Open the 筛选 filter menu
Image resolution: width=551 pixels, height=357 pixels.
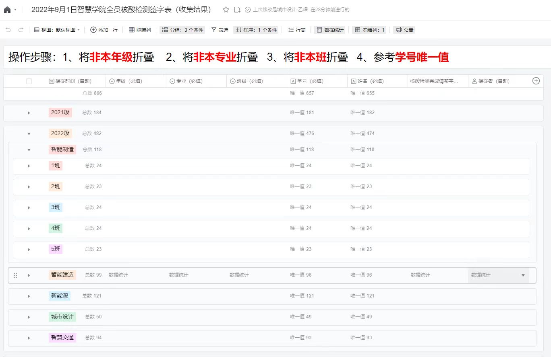pos(220,30)
